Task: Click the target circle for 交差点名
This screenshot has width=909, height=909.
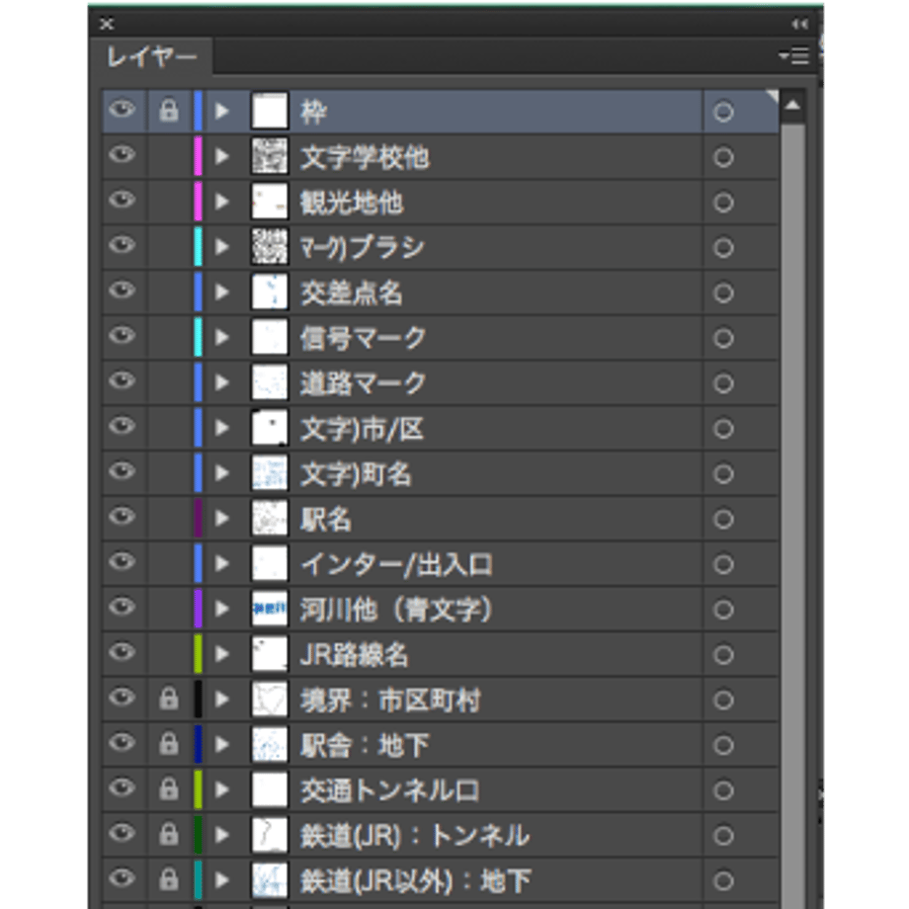Action: coord(723,292)
